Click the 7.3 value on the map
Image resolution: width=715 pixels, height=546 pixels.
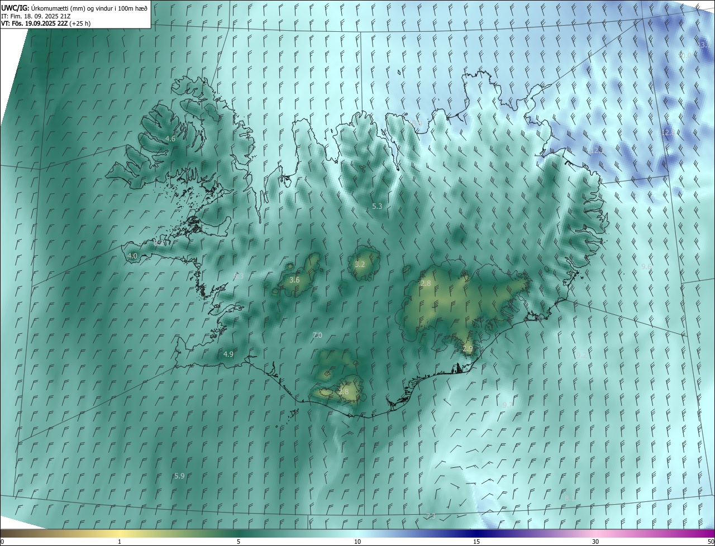click(431, 515)
